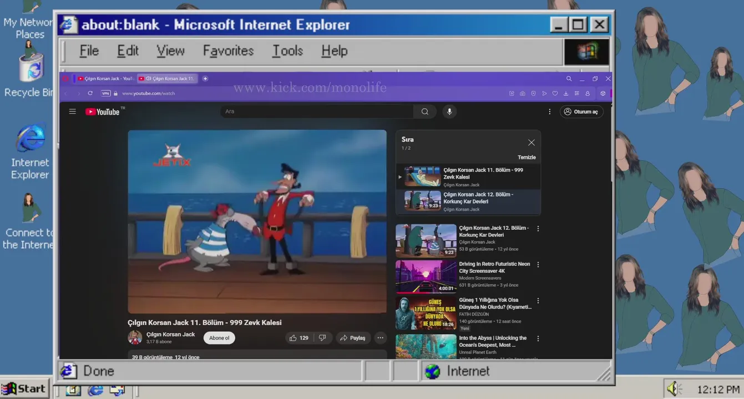Open the Tools menu in Internet Explorer
This screenshot has width=744, height=399.
pyautogui.click(x=287, y=51)
